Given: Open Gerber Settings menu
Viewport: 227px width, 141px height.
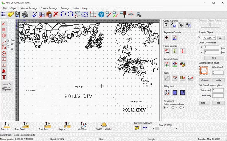Looking at the screenshot, I should click(x=29, y=8).
